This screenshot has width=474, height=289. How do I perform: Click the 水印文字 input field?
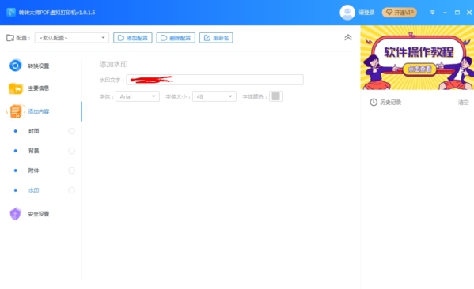214,80
